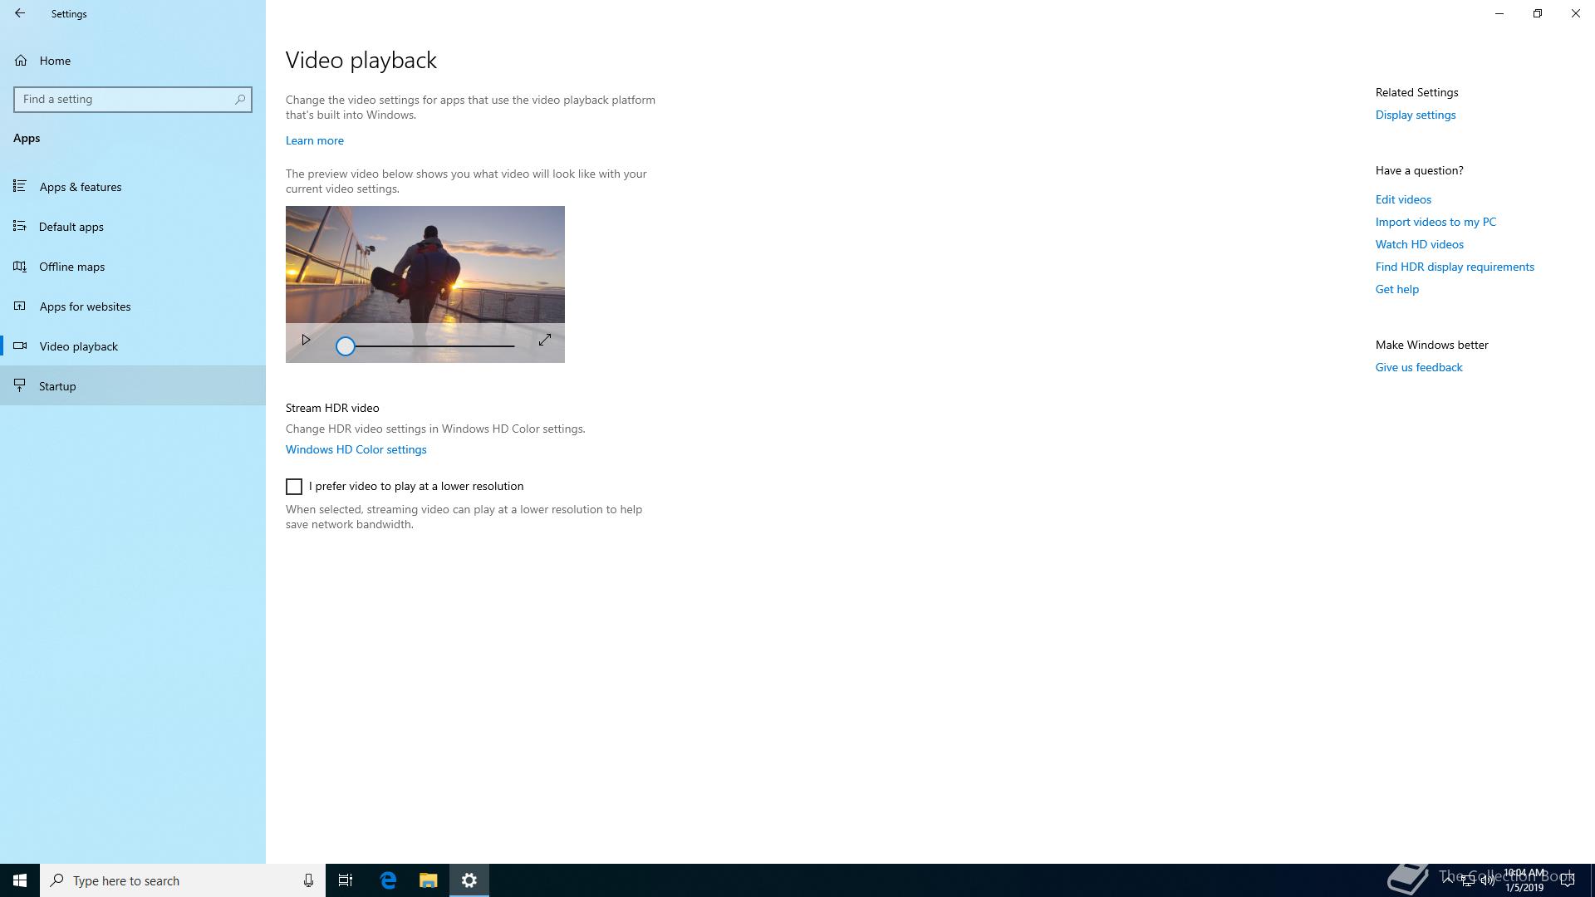Viewport: 1595px width, 897px height.
Task: Click the search magnifier icon in sidebar
Action: pos(240,100)
